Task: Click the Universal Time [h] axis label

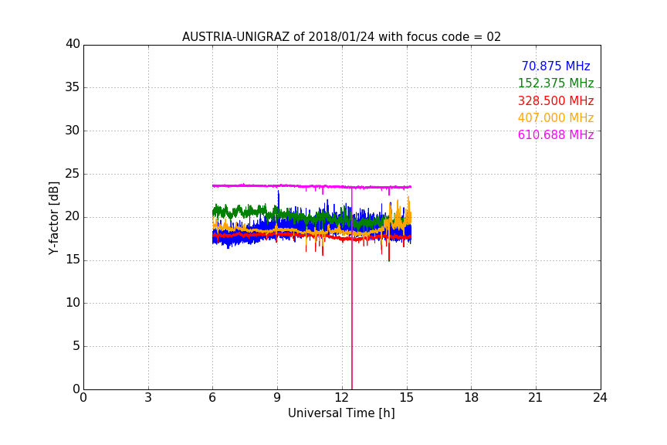Action: click(x=341, y=413)
